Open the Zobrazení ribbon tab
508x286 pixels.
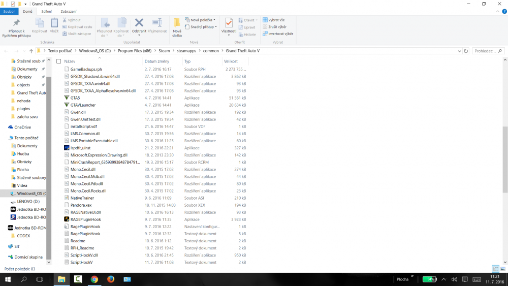(x=69, y=11)
